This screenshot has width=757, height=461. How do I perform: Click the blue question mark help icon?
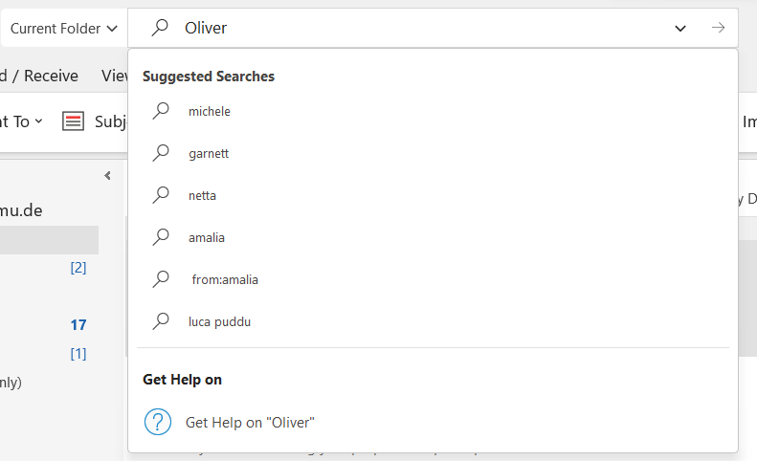[x=158, y=422]
